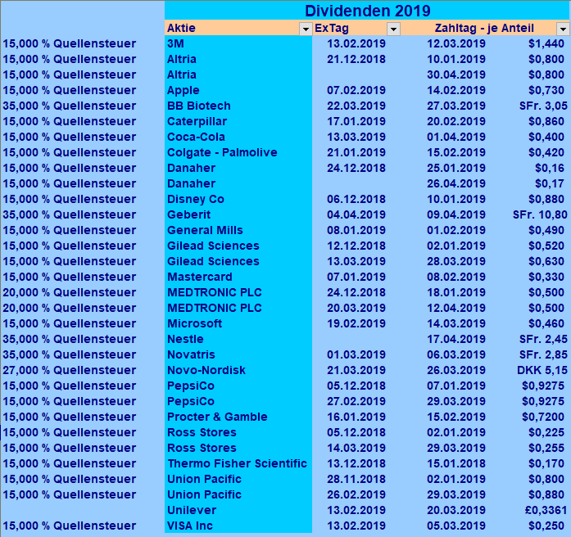Click Quellensteuer cell in Microsoft row
Image resolution: width=571 pixels, height=537 pixels.
pos(69,323)
